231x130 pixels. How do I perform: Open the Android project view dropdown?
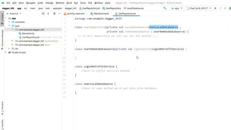pos(14,14)
